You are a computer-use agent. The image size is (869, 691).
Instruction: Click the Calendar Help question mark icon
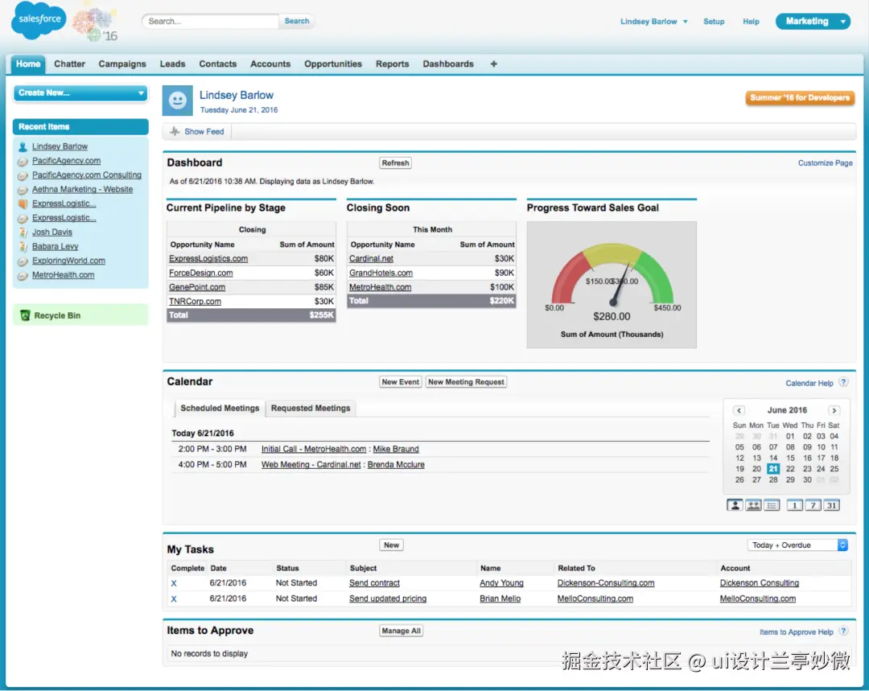[x=843, y=382]
